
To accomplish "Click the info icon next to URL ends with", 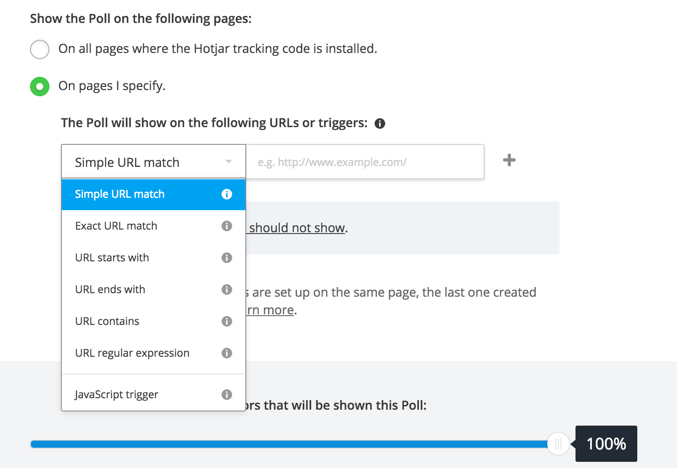I will [x=227, y=289].
